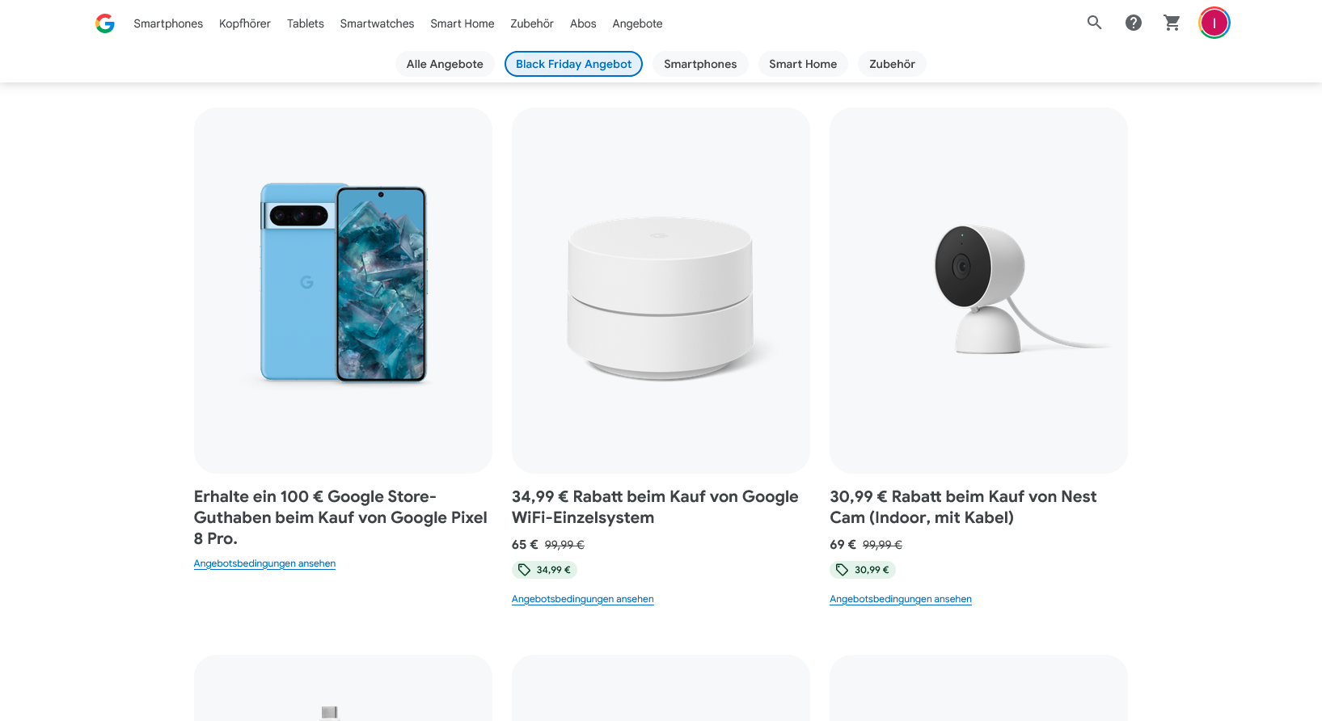
Task: Open Angebotsbedingungen ansehen under Nest Cam offer
Action: [901, 599]
